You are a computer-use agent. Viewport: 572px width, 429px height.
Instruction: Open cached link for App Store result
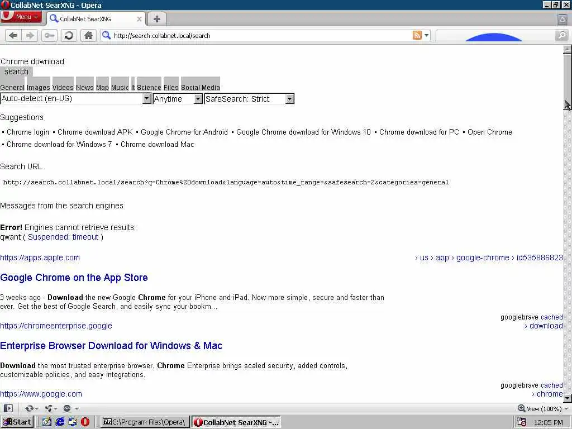551,317
